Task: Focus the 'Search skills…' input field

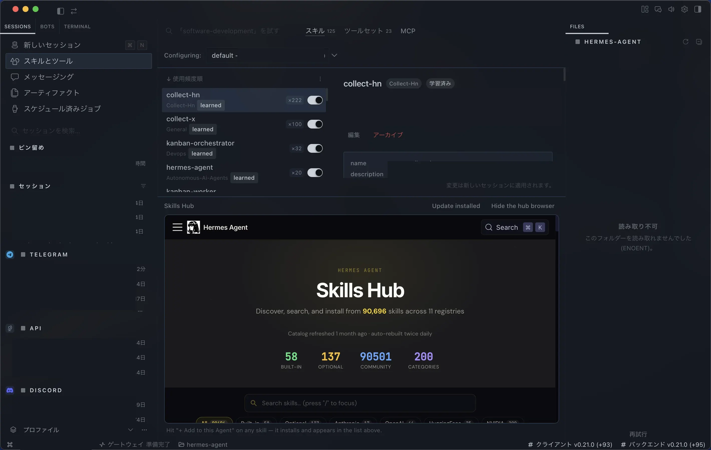Action: click(x=360, y=403)
